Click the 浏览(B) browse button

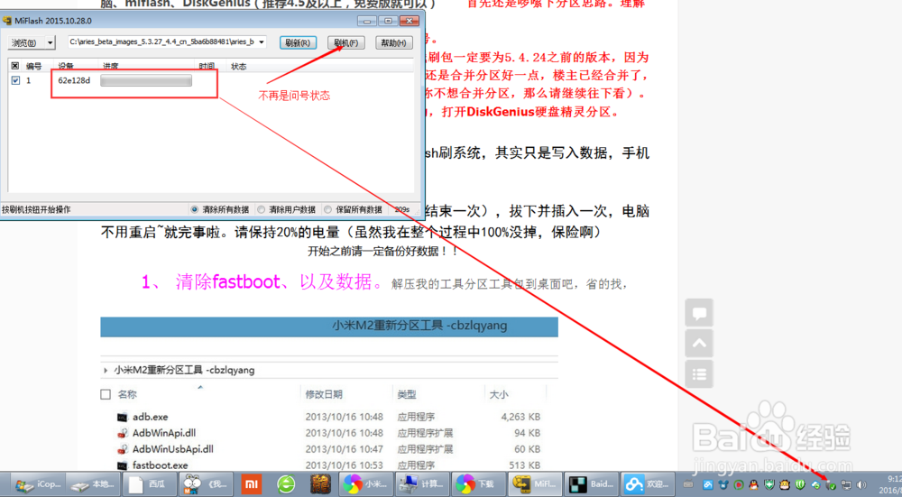(x=26, y=42)
